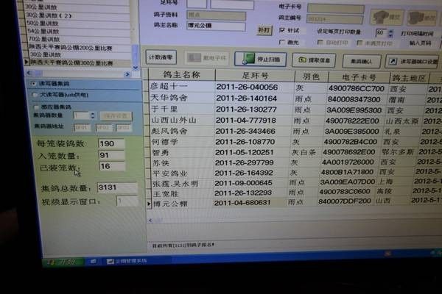Select the 于千里 table row
442x294 pixels.
point(295,110)
